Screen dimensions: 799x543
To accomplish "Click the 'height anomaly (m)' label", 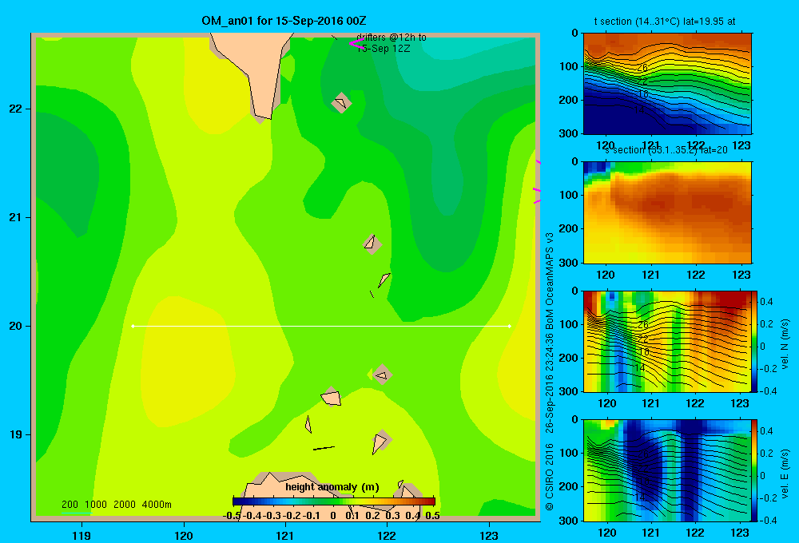I will point(332,487).
